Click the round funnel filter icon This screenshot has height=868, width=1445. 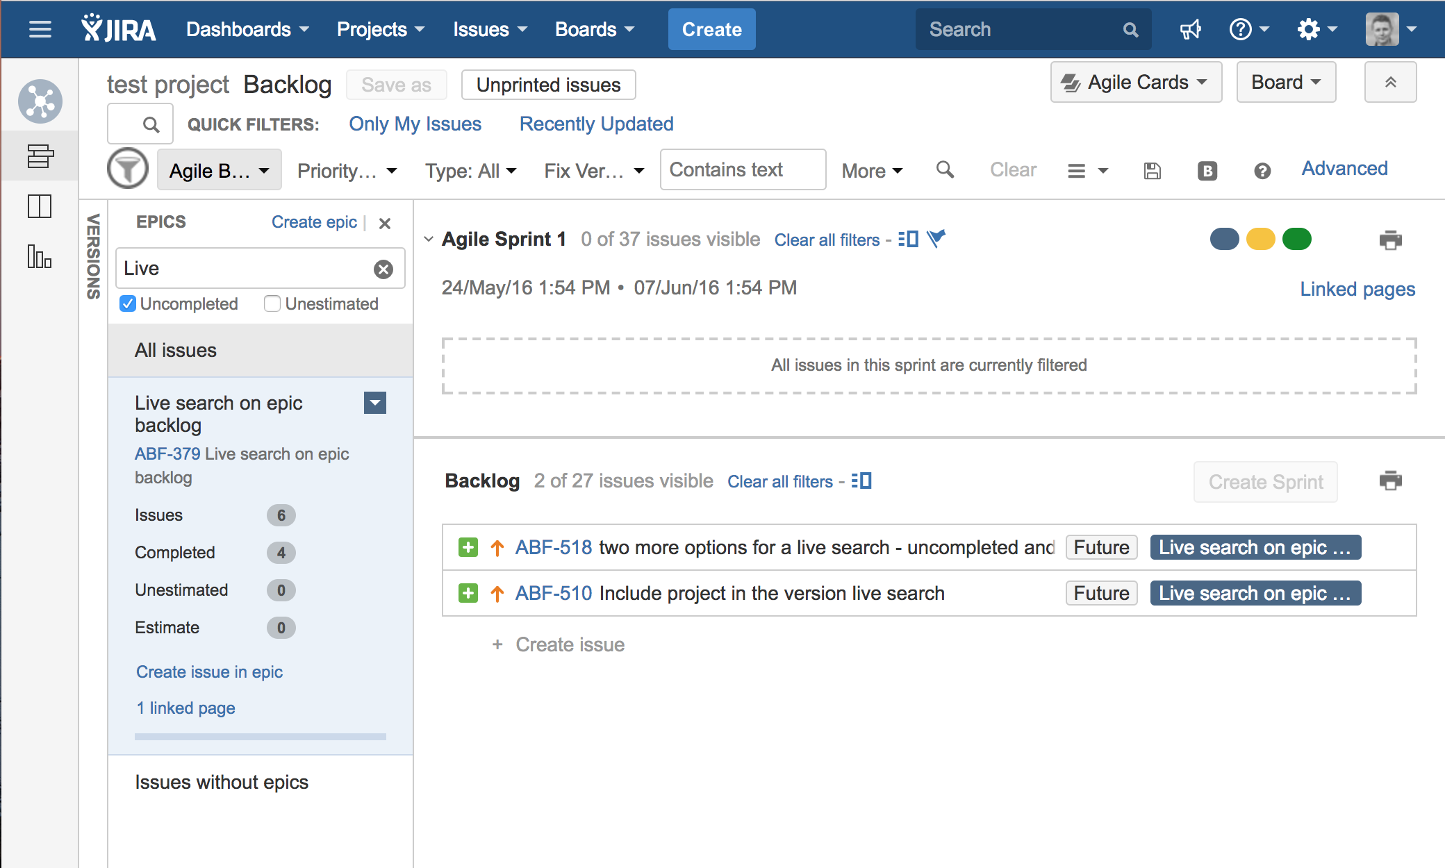pyautogui.click(x=128, y=169)
